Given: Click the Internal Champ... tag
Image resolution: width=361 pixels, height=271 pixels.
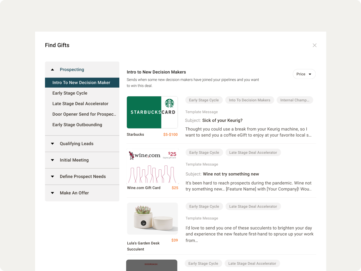Looking at the screenshot, I should click(295, 100).
